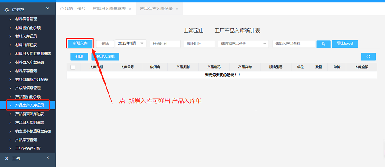The width and height of the screenshot is (385, 167).
Task: Open 销售成本核算及盘存表 in sidebar
Action: [33, 131]
